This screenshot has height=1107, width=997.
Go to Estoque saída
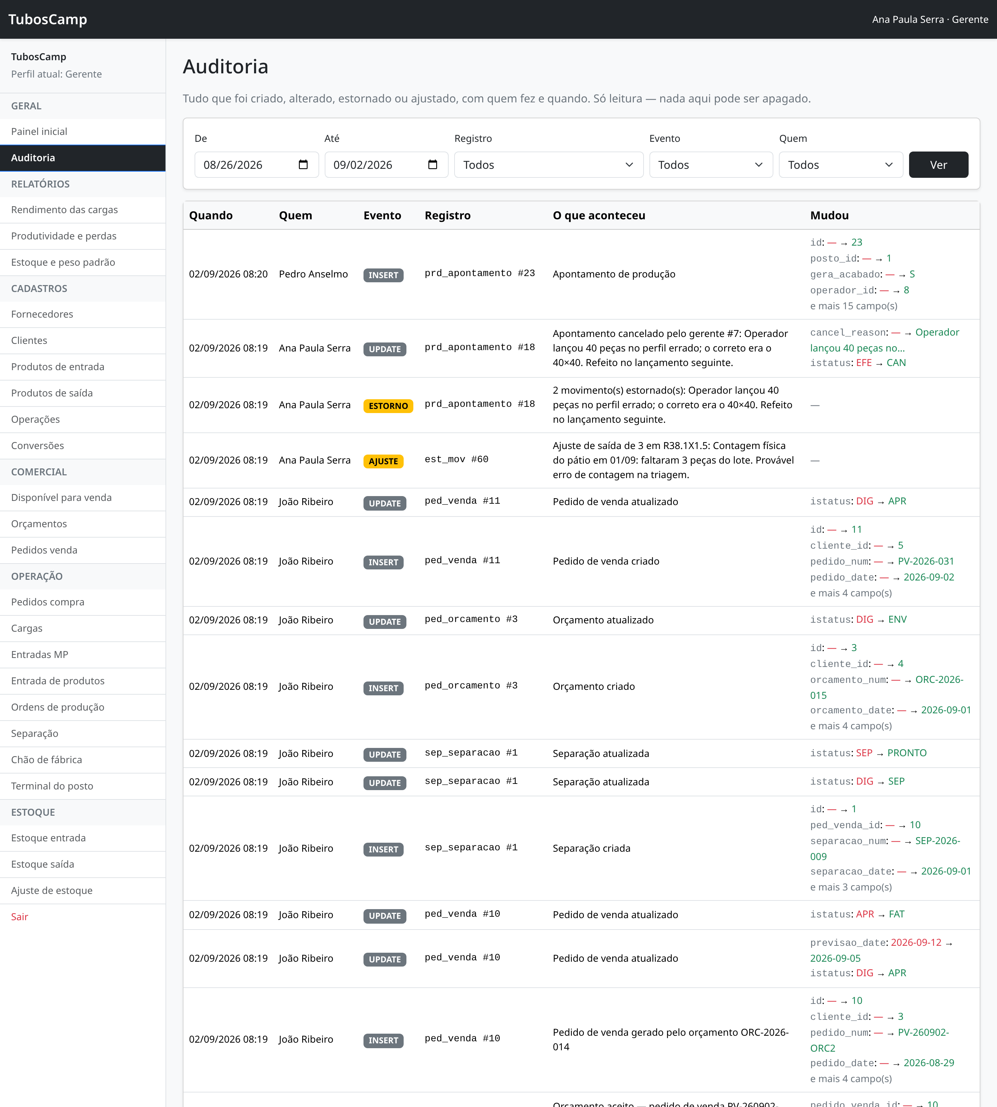[83, 864]
